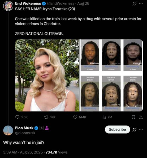147x158 pixels.
Task: Open the mugshot collage image
Action: pos(111,75)
